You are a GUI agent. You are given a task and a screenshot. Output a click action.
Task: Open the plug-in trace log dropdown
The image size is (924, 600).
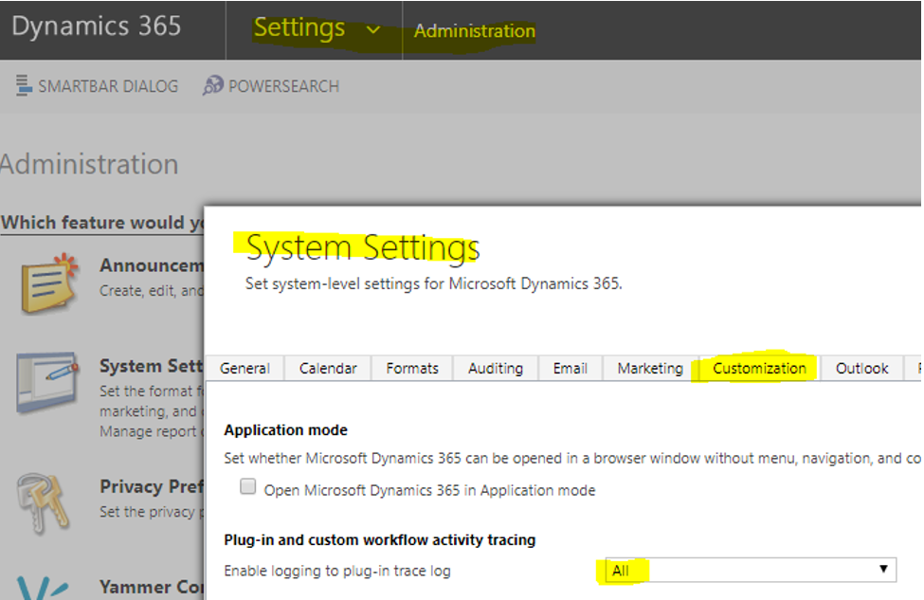pyautogui.click(x=751, y=570)
